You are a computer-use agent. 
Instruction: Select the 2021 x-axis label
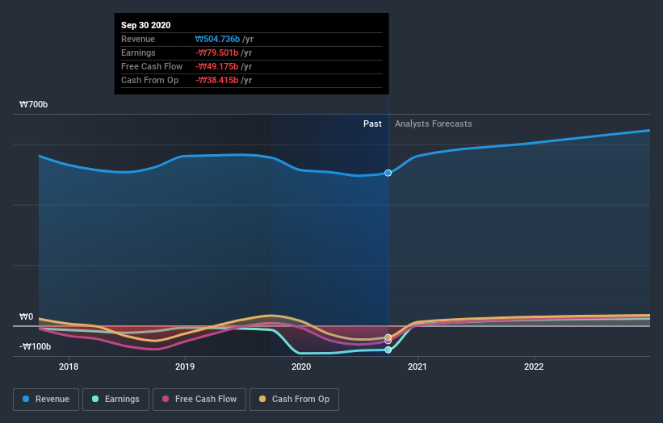click(x=418, y=366)
